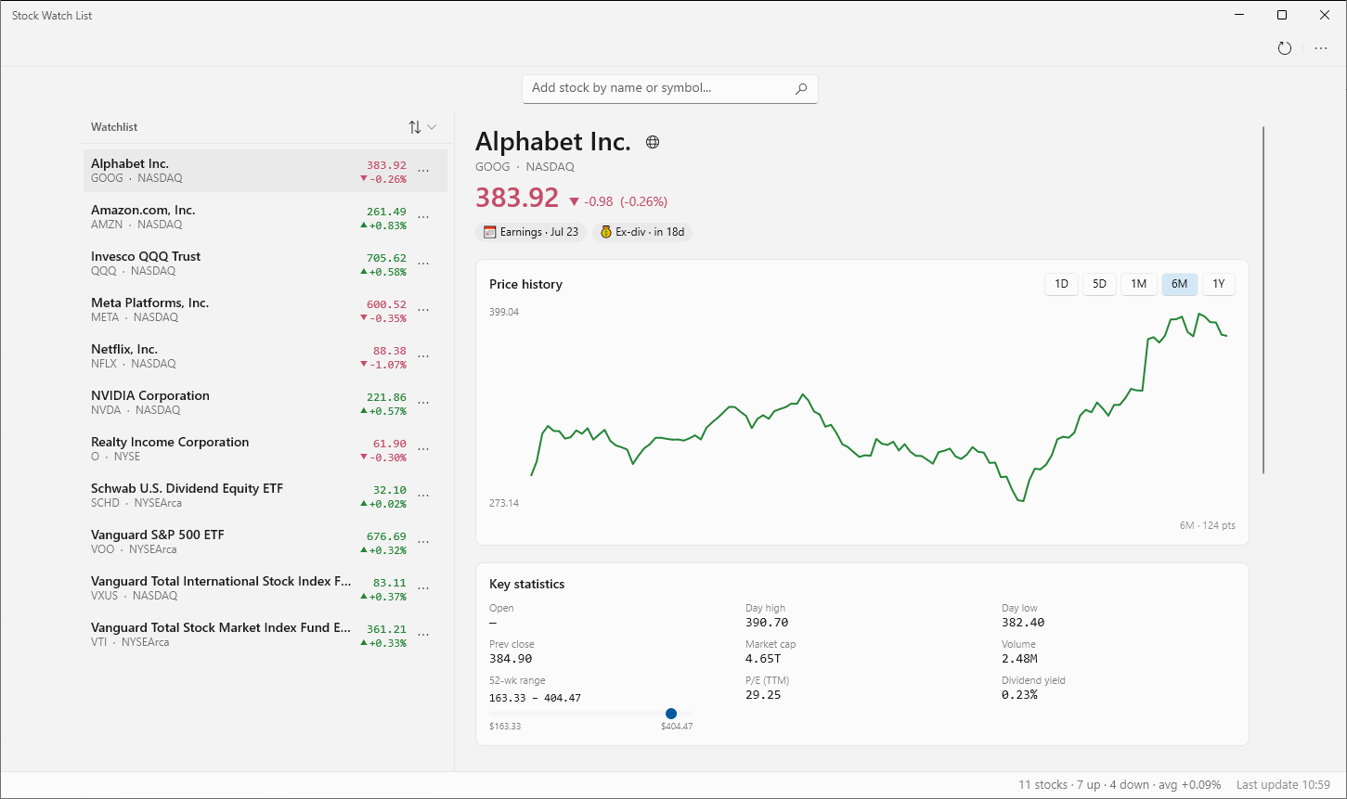Viewport: 1347px width, 799px height.
Task: Select the 6M price history range
Action: [x=1179, y=284]
